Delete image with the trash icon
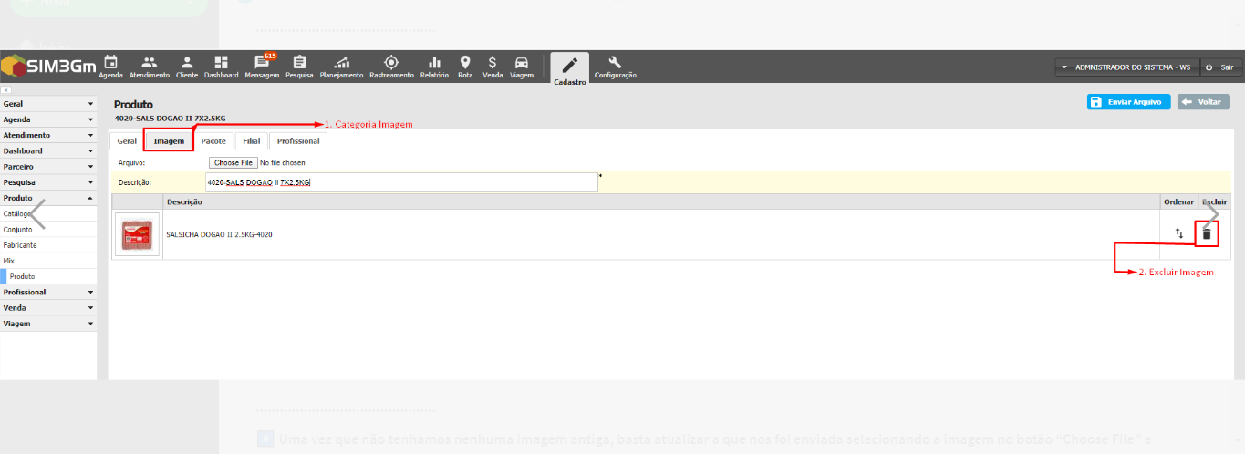Image resolution: width=1245 pixels, height=454 pixels. (1207, 234)
